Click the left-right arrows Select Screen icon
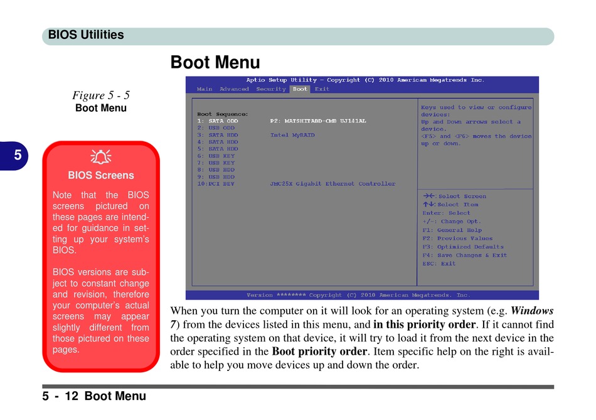The width and height of the screenshot is (596, 420). [428, 196]
